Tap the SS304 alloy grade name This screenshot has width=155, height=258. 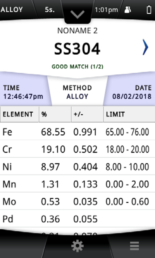[x=77, y=49]
